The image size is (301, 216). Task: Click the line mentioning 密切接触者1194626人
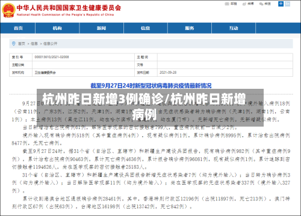[x=80, y=167]
